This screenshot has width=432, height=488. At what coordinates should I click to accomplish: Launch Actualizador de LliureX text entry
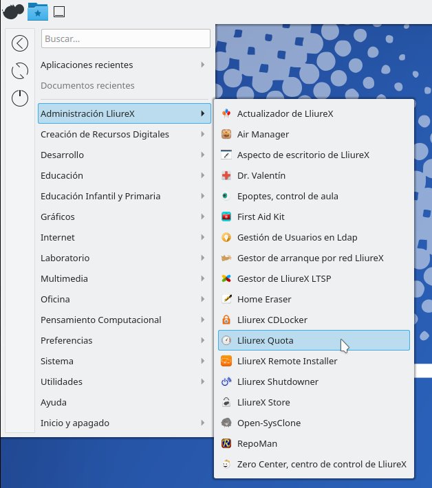tap(285, 113)
